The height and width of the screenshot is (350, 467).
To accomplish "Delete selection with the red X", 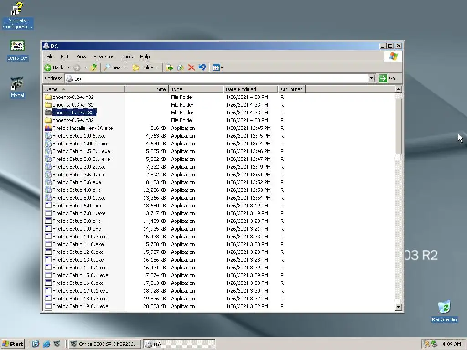I will [x=192, y=67].
